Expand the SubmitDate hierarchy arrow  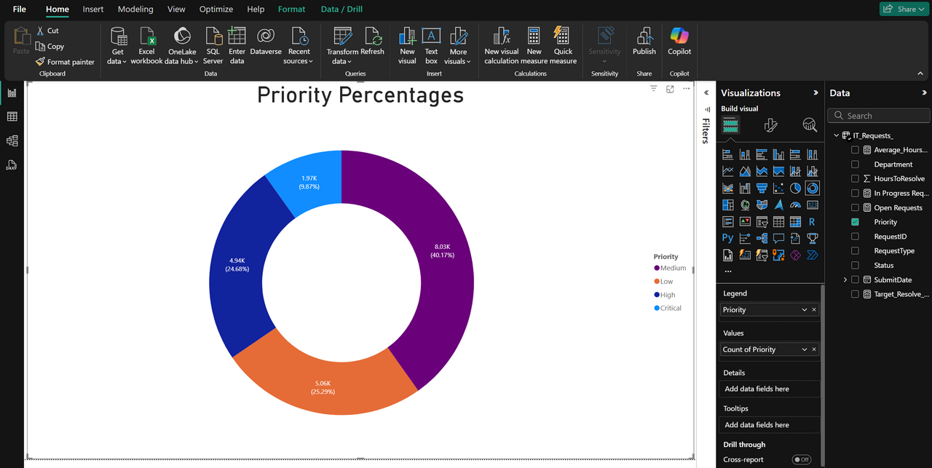845,279
